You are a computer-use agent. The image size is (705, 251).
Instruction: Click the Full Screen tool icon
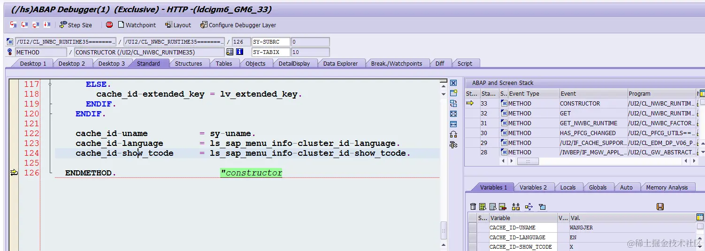click(x=453, y=114)
